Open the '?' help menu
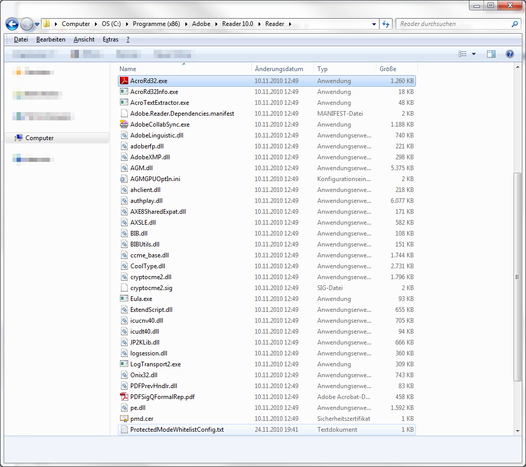 pyautogui.click(x=128, y=39)
